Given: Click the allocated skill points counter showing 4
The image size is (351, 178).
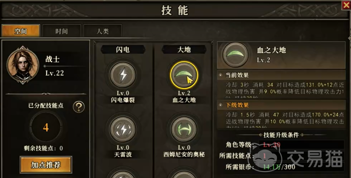Looking at the screenshot, I should click(x=46, y=127).
